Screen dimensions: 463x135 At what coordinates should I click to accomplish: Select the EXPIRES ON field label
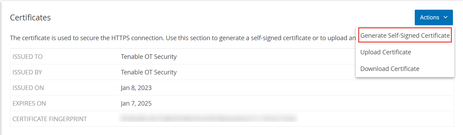click(x=29, y=103)
